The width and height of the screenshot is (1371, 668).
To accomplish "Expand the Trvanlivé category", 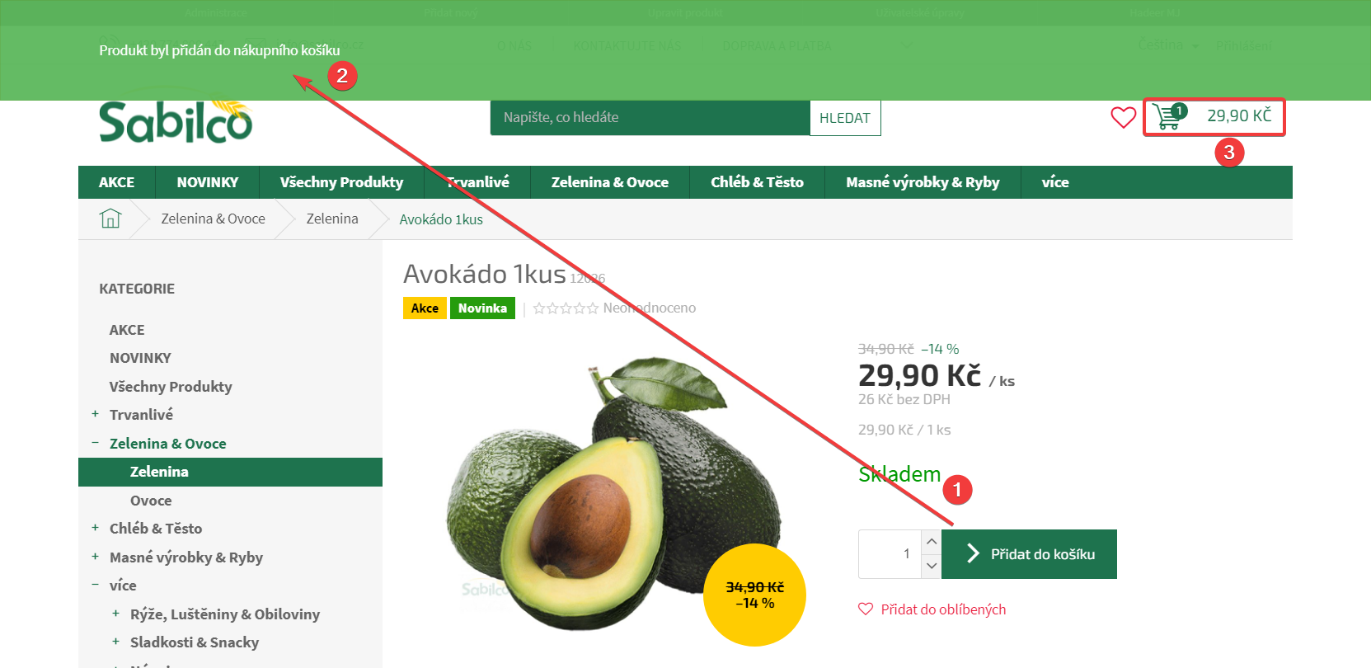I will (95, 414).
